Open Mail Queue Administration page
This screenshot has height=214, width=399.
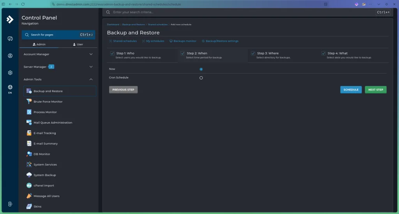click(60, 123)
